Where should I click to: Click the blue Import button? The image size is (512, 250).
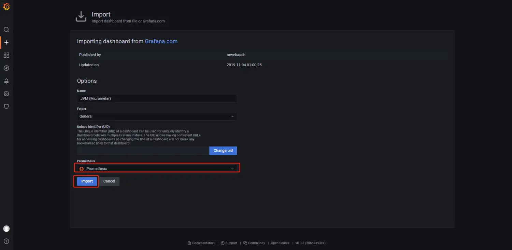pyautogui.click(x=87, y=181)
